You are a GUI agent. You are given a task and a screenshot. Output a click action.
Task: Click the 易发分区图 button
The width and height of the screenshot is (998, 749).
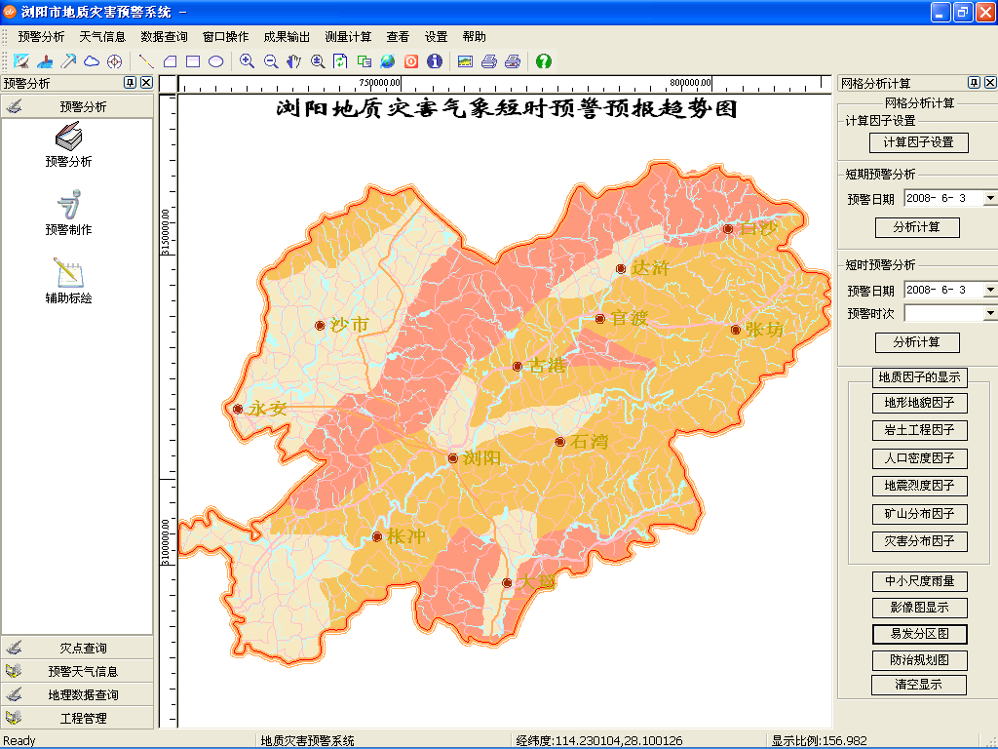coord(918,634)
